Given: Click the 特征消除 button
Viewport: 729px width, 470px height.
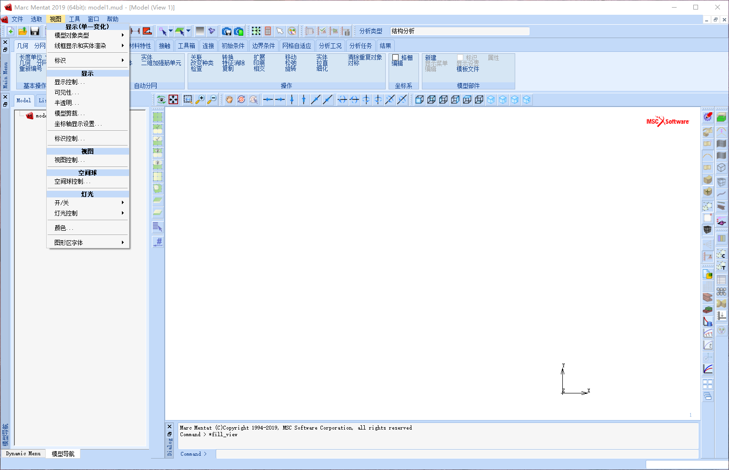Looking at the screenshot, I should (234, 63).
